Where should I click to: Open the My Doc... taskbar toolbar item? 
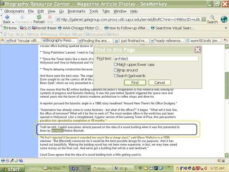52,169
